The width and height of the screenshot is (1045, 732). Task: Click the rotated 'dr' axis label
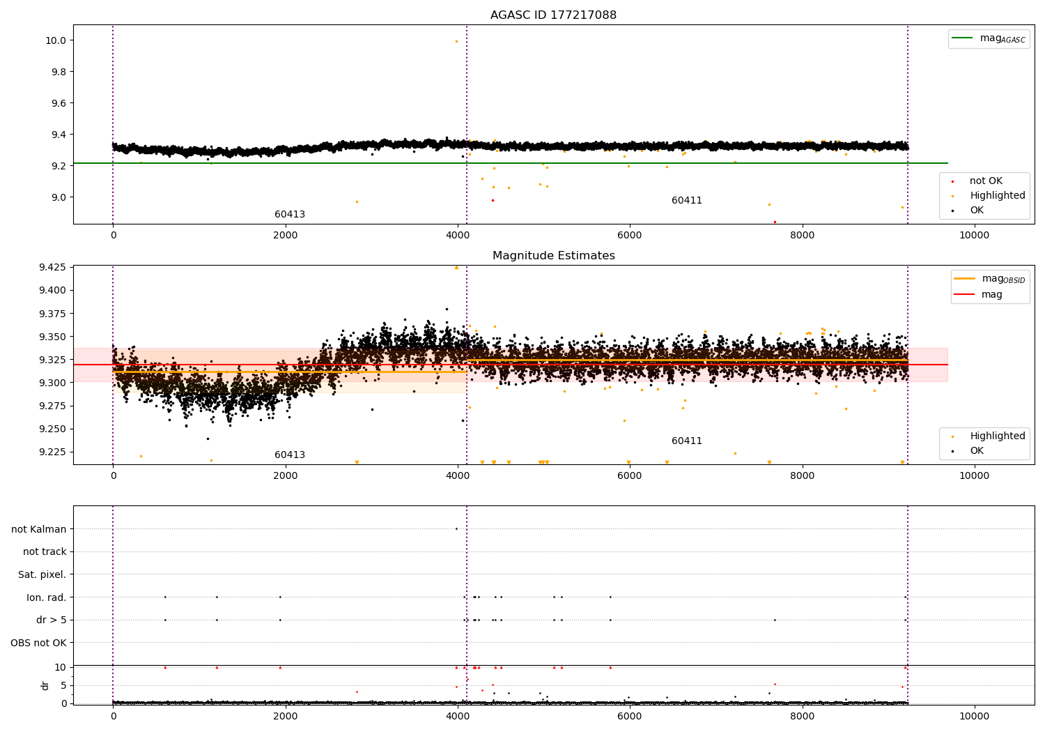[x=45, y=685]
